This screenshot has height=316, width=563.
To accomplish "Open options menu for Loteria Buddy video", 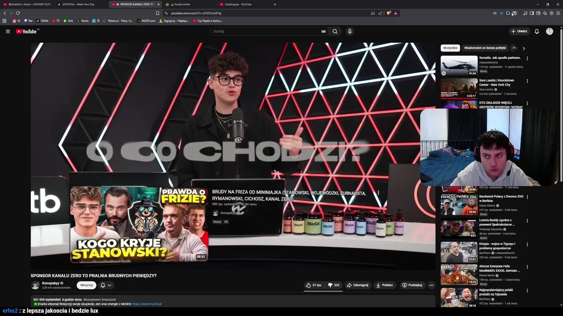I will click(x=527, y=220).
